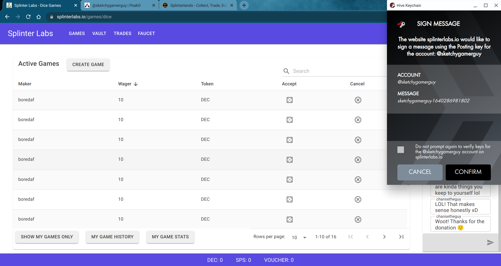Screen dimensions: 501x266
Task: Cancel the sixth boredaf game row
Action: pos(358,199)
